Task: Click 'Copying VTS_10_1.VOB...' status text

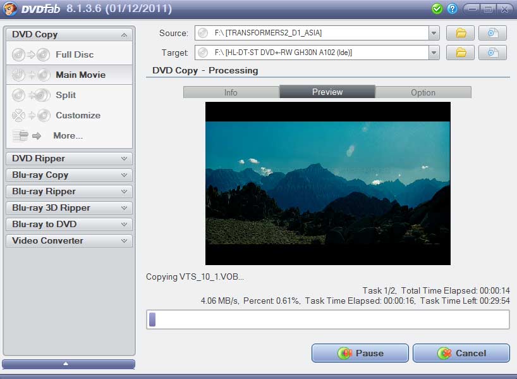Action: pyautogui.click(x=195, y=277)
